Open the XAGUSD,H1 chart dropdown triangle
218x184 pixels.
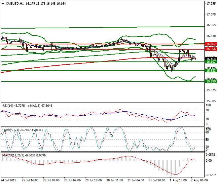click(3, 4)
